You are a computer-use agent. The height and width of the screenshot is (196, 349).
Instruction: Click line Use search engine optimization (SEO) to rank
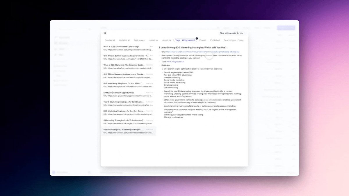[x=193, y=69]
